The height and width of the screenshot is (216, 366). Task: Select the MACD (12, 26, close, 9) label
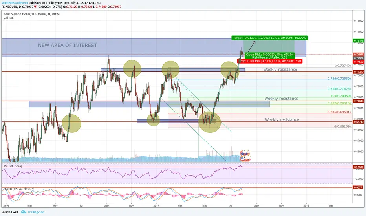[19, 189]
